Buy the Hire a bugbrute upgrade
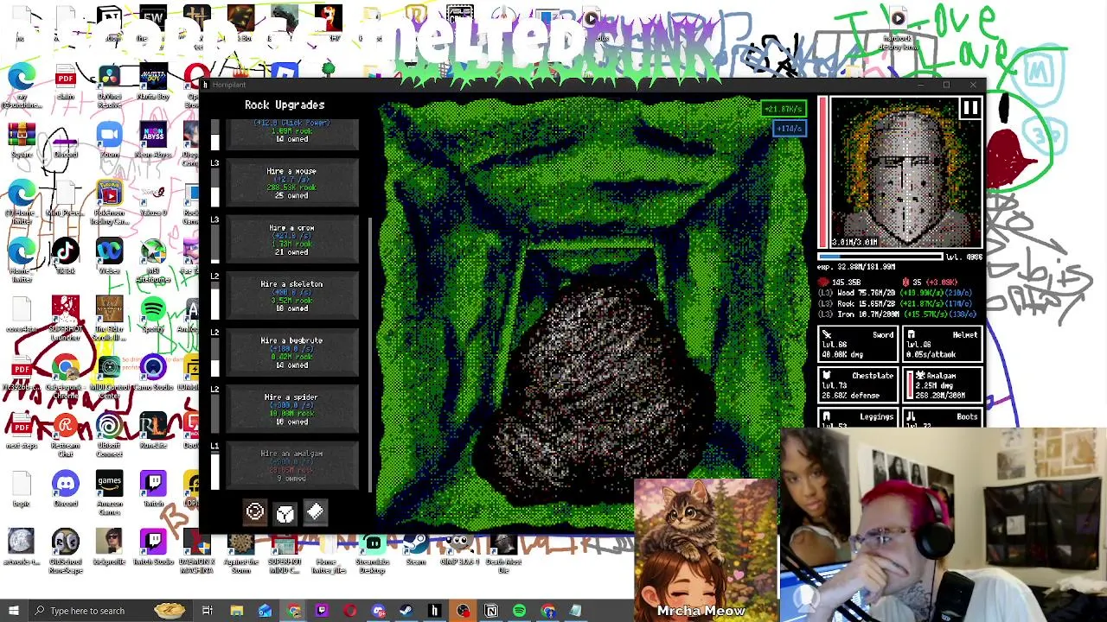This screenshot has width=1107, height=622. (x=291, y=352)
